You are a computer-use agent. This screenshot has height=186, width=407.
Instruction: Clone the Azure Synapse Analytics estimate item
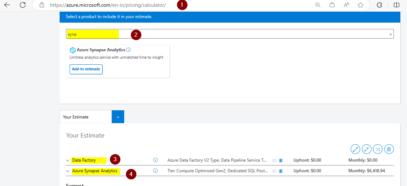coord(274,171)
